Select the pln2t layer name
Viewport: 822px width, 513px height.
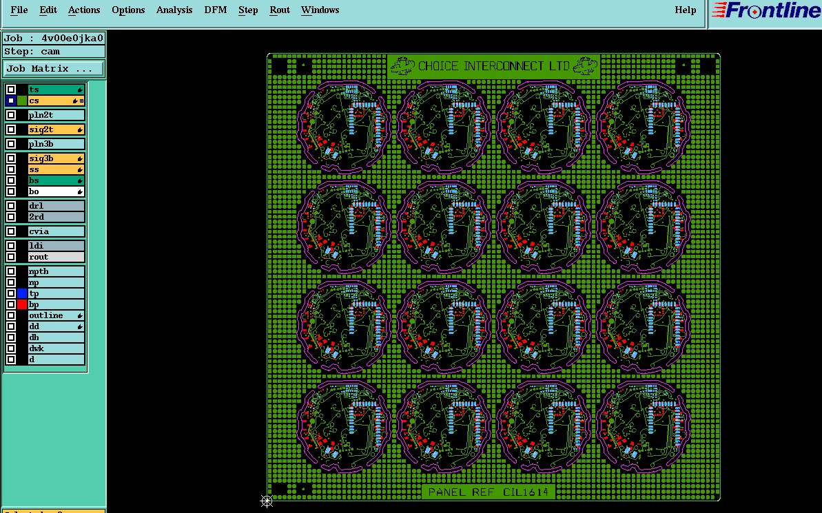tap(56, 115)
